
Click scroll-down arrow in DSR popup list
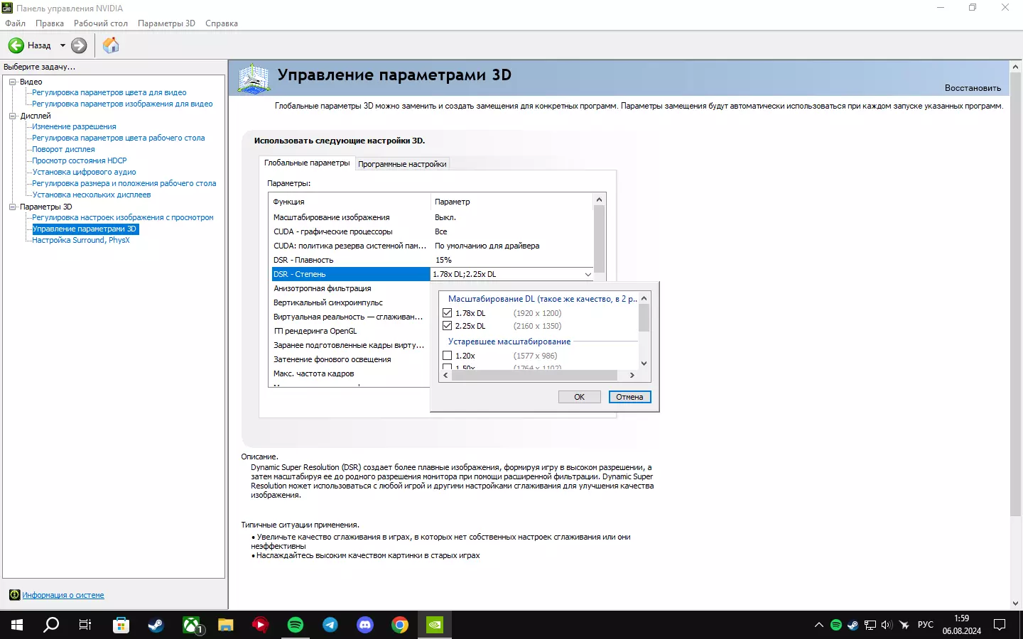coord(644,364)
